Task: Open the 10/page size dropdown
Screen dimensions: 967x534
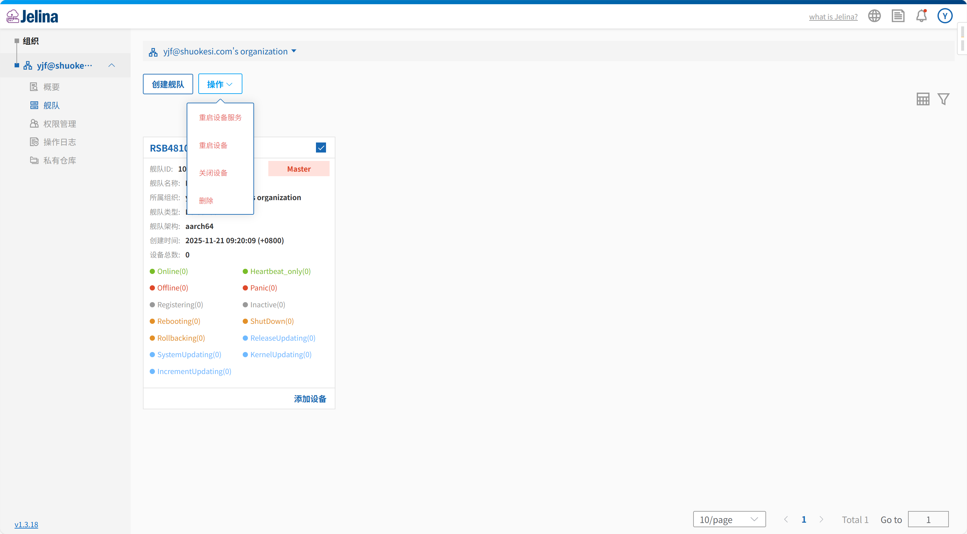Action: pos(729,519)
